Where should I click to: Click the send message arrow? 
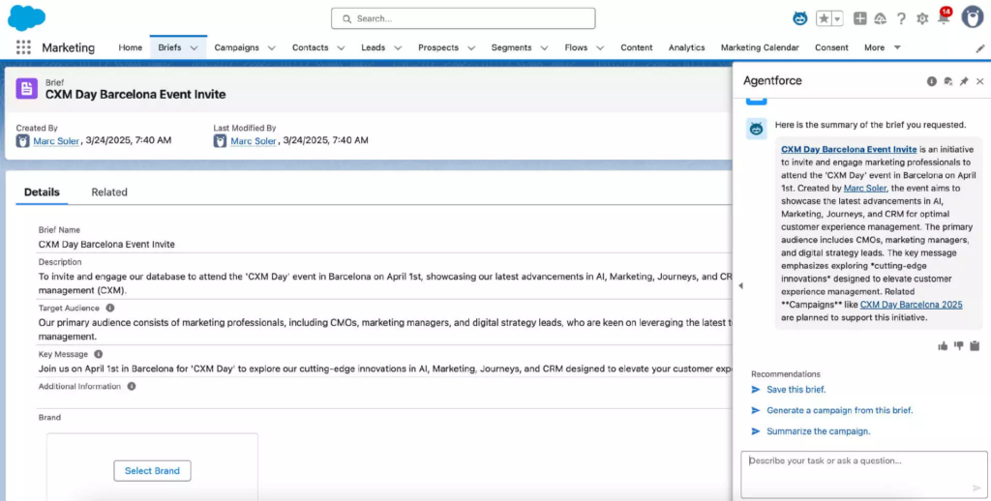point(977,487)
